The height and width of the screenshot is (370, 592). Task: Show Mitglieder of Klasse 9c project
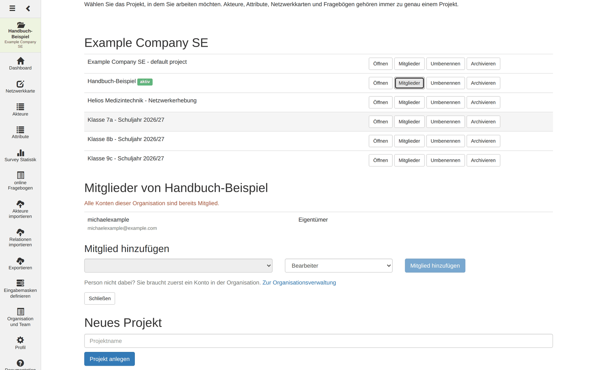point(409,160)
